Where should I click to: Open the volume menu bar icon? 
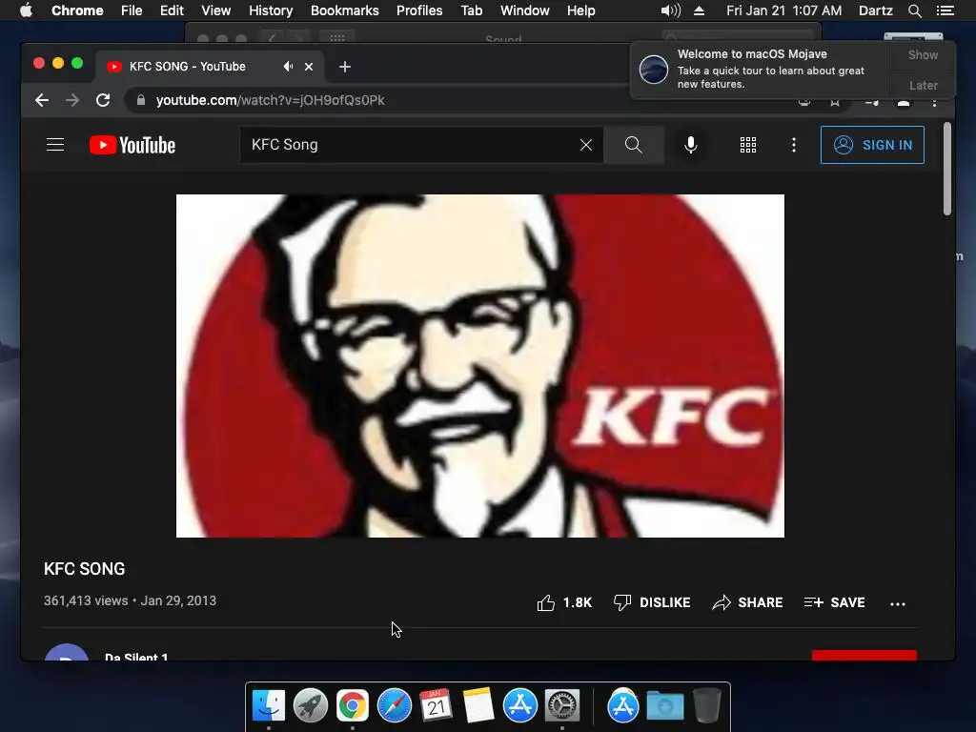670,10
